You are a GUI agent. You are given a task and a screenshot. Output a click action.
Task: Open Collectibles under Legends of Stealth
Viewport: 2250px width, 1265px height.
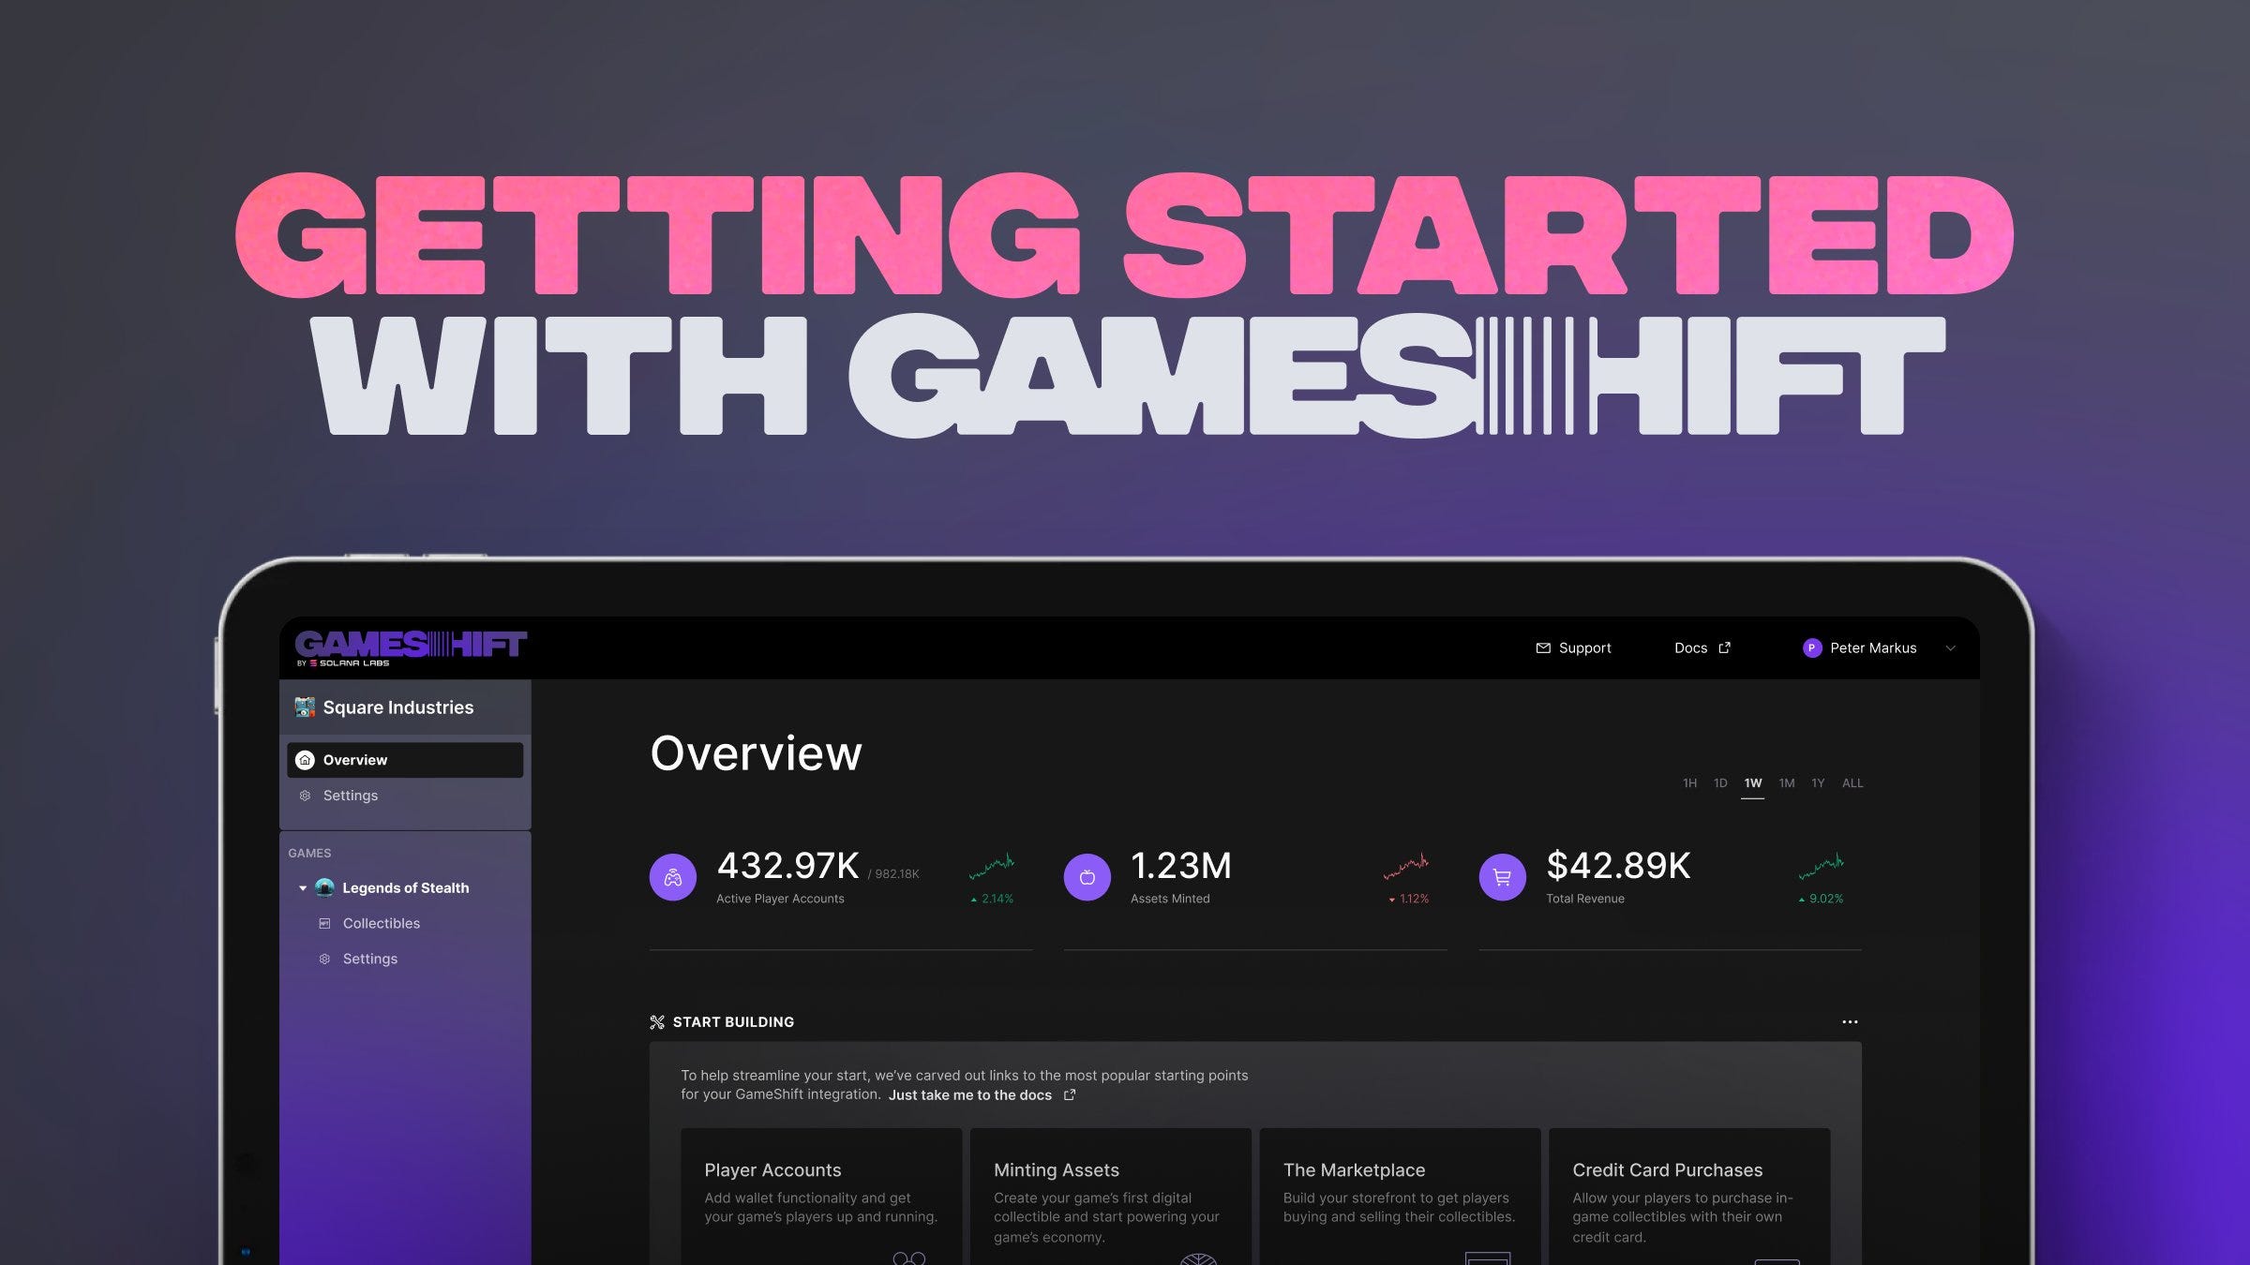tap(381, 923)
